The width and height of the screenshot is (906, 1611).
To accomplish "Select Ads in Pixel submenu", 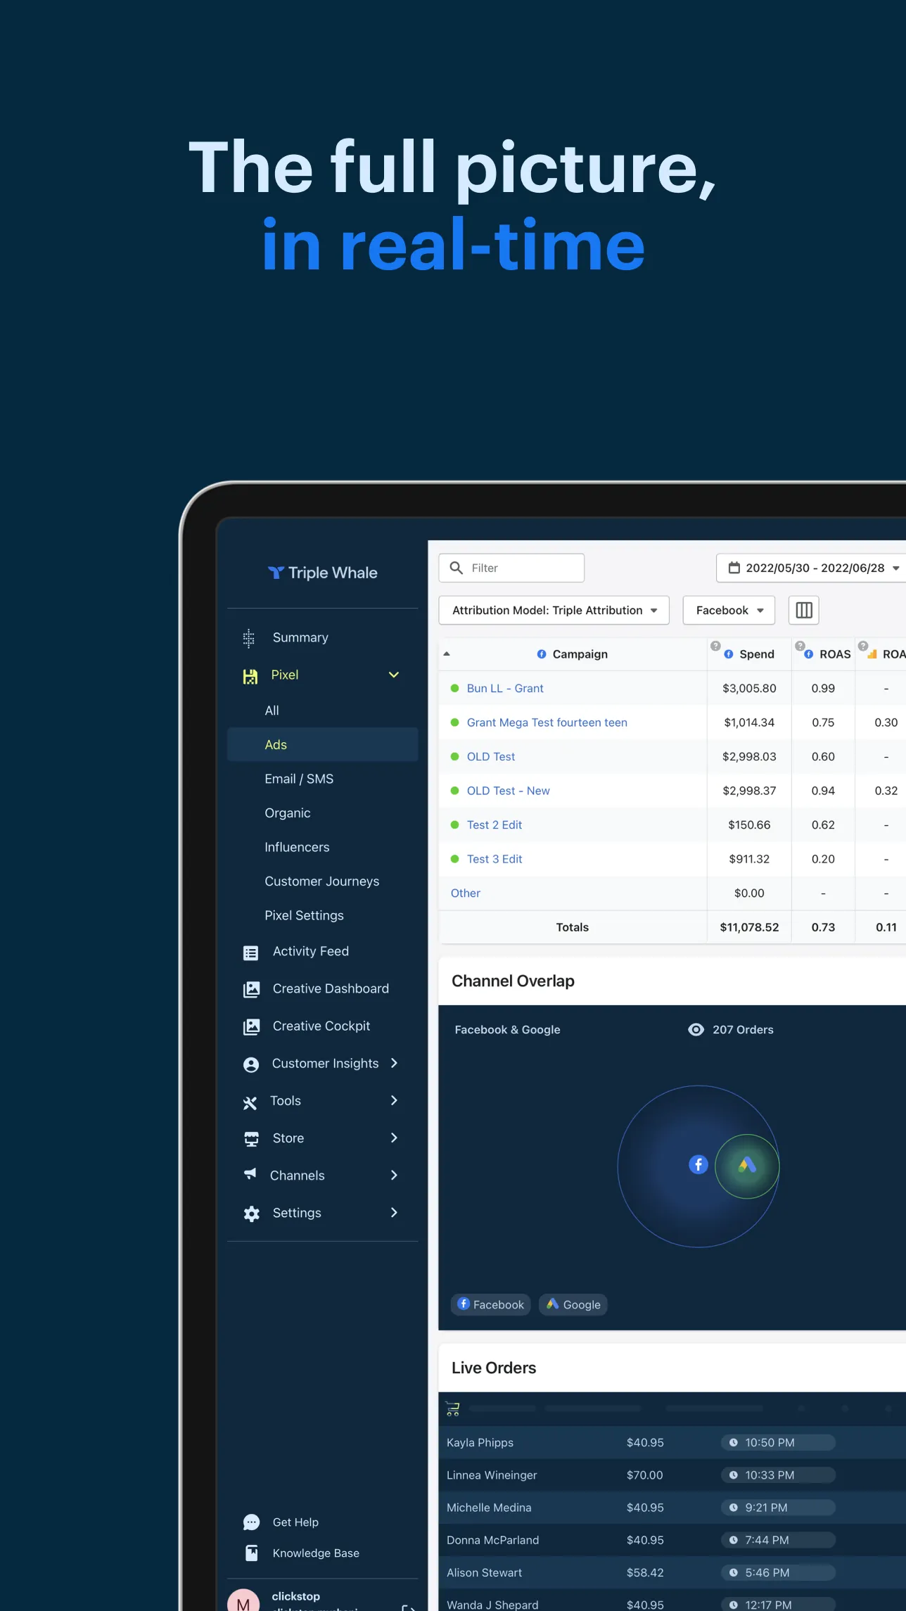I will 323,744.
